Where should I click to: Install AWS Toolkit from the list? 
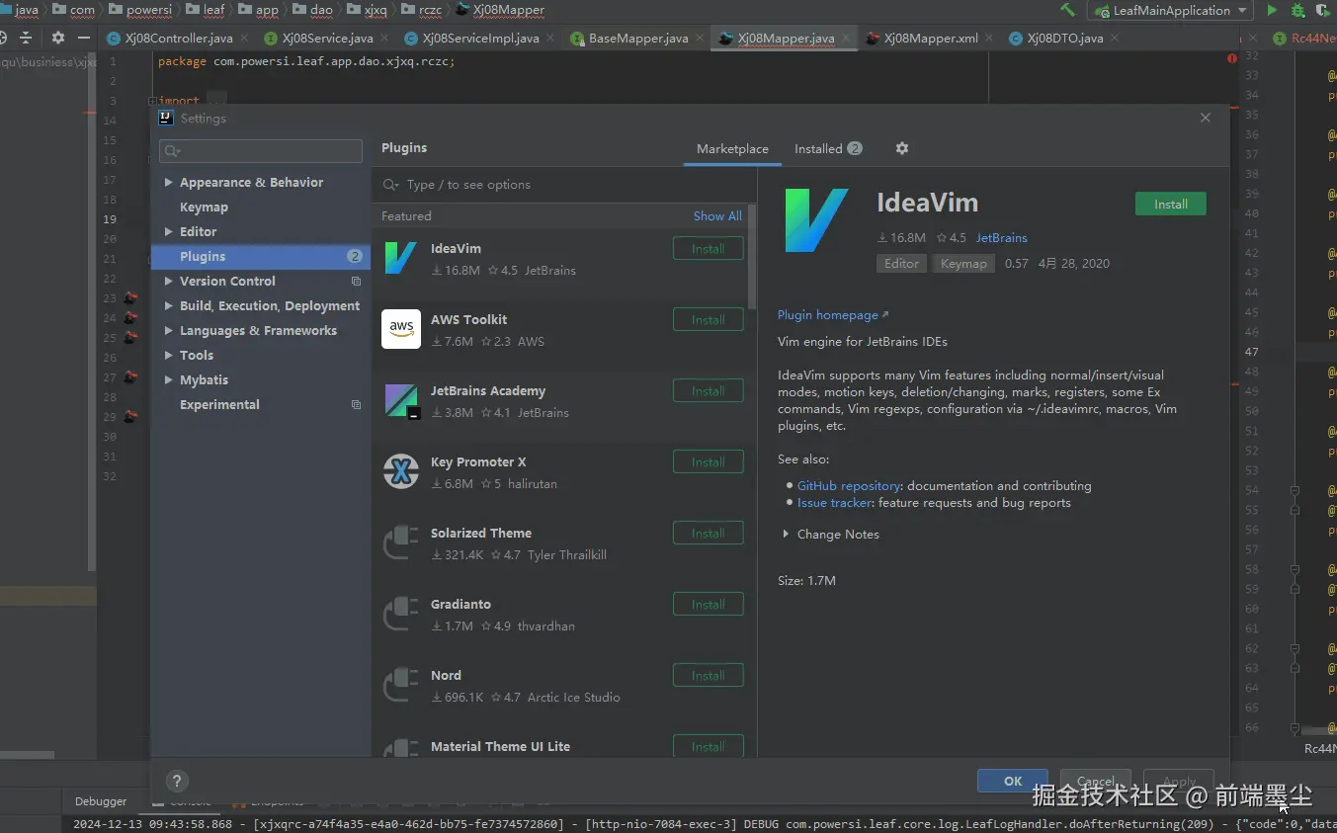[709, 320]
